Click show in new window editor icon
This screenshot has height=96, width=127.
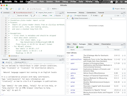click(9, 16)
